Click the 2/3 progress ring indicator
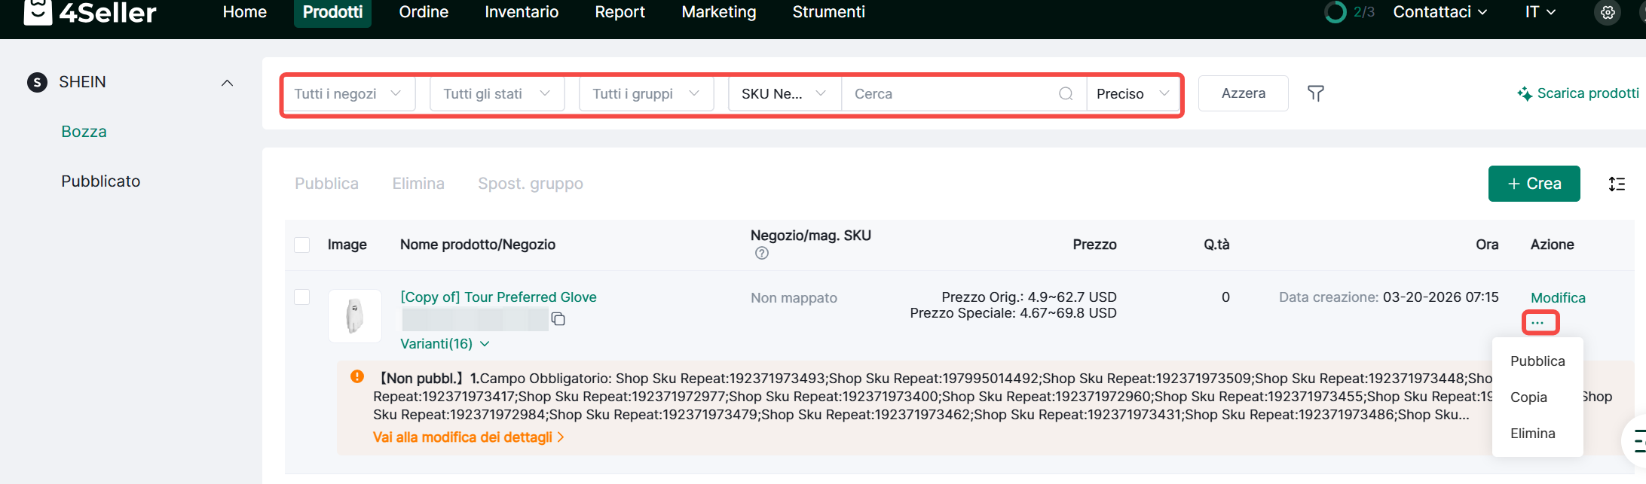Image resolution: width=1646 pixels, height=484 pixels. point(1335,12)
